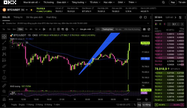
Task: Select the brush drawing tool
Action: (4, 66)
